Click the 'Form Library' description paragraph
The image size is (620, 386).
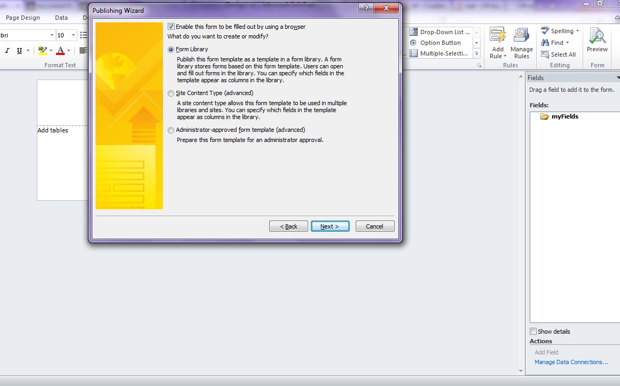coord(260,69)
